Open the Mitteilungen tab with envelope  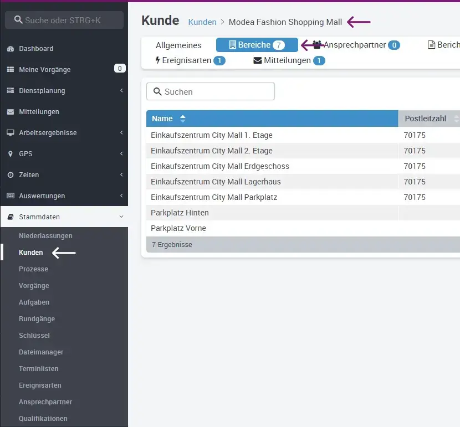point(287,60)
